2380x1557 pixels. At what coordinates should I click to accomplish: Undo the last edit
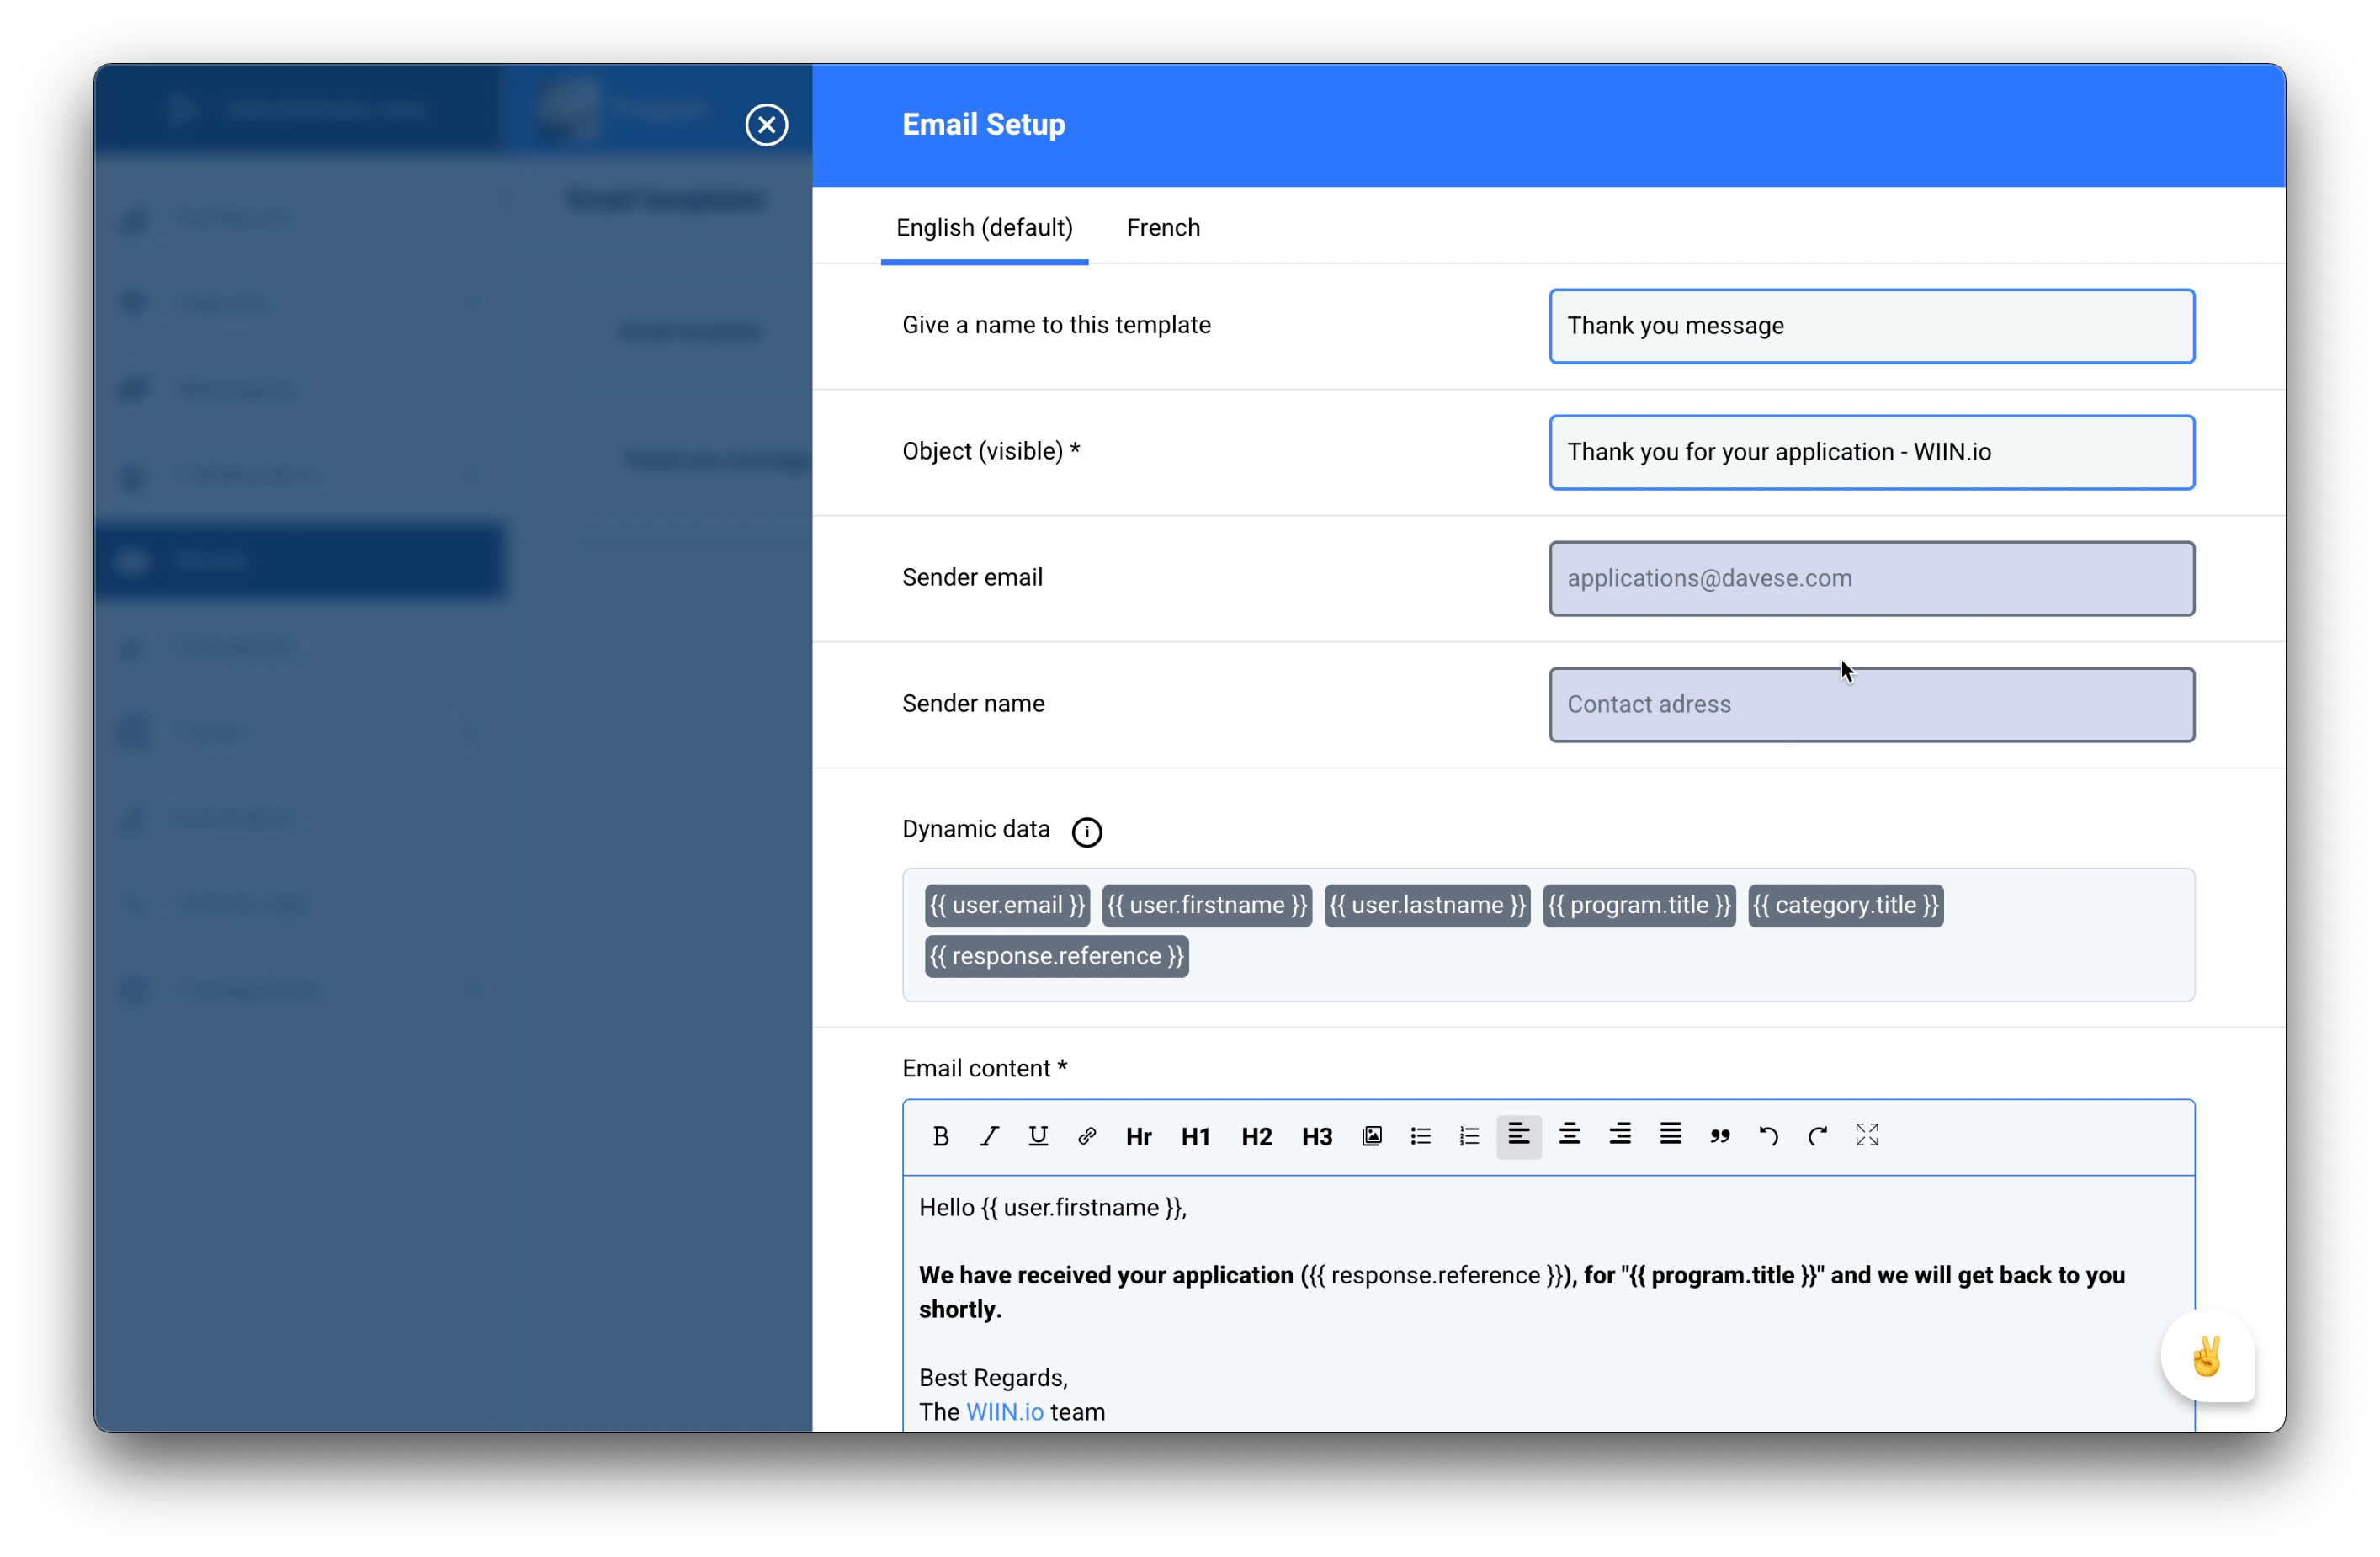coord(1768,1136)
